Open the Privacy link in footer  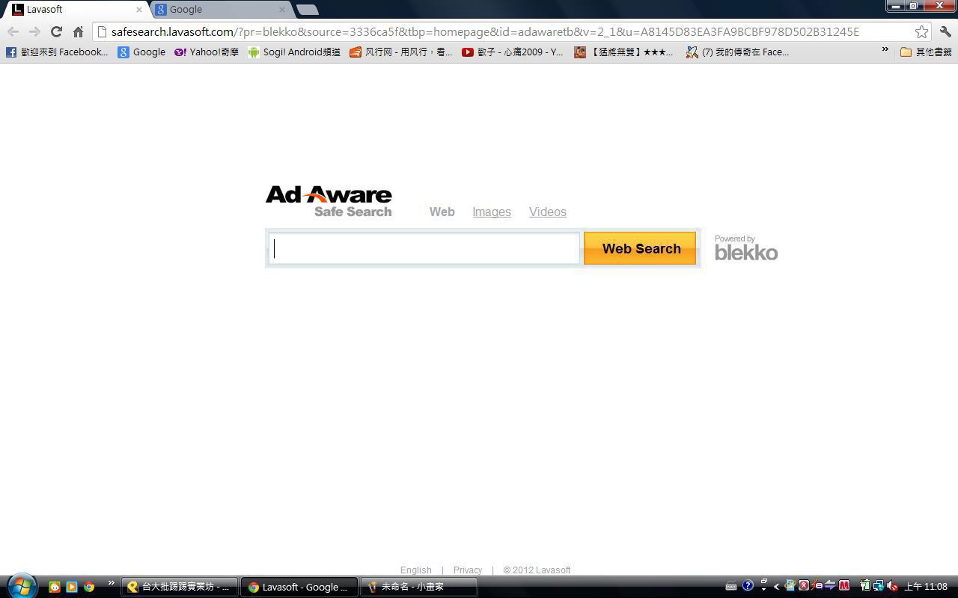(x=467, y=570)
